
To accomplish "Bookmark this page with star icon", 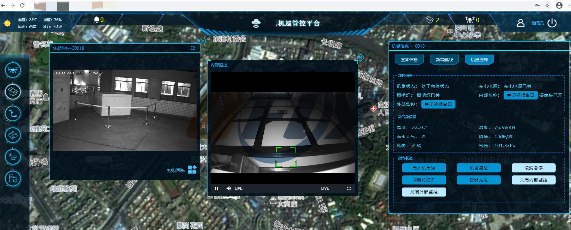I will [x=547, y=5].
